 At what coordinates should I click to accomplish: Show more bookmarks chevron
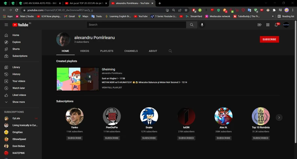click(273, 16)
